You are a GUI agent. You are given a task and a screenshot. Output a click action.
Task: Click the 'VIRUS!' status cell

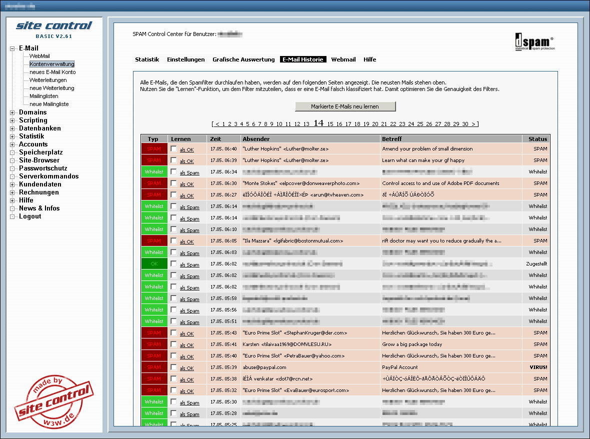pyautogui.click(x=538, y=367)
